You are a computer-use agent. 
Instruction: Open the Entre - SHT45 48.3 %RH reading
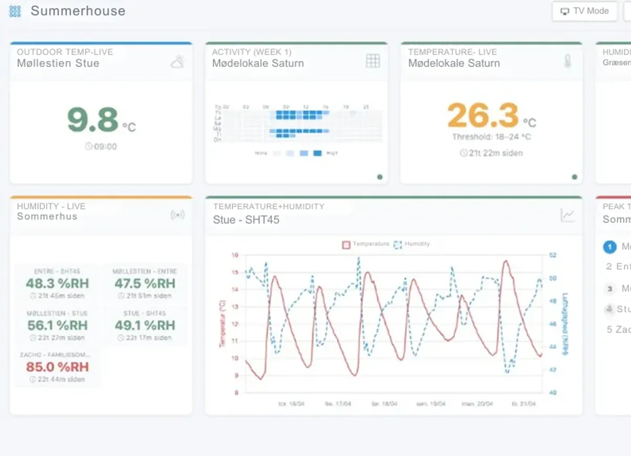click(x=57, y=283)
